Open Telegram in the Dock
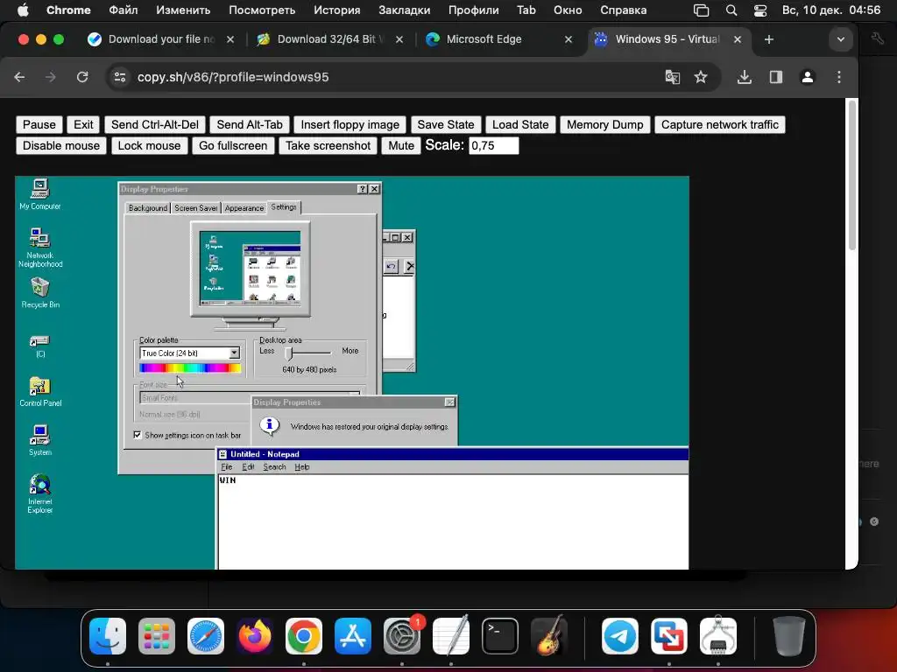The width and height of the screenshot is (897, 672). 620,636
